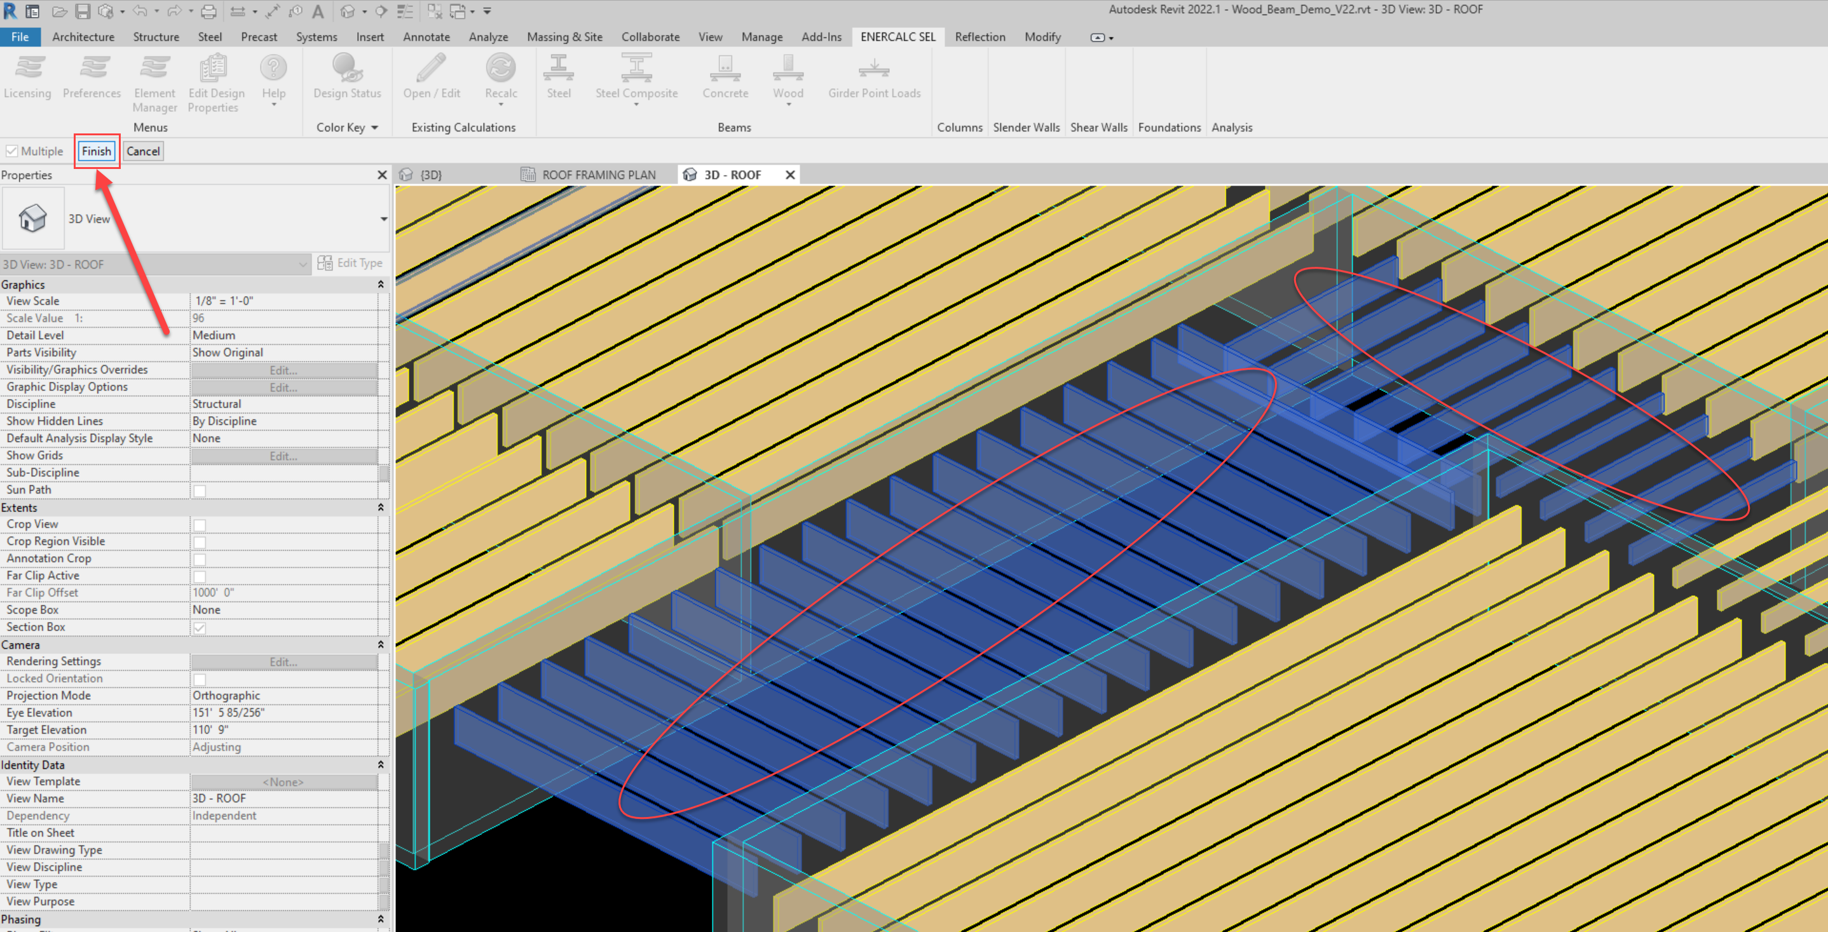Close the 3D - ROOF view tab

[790, 175]
